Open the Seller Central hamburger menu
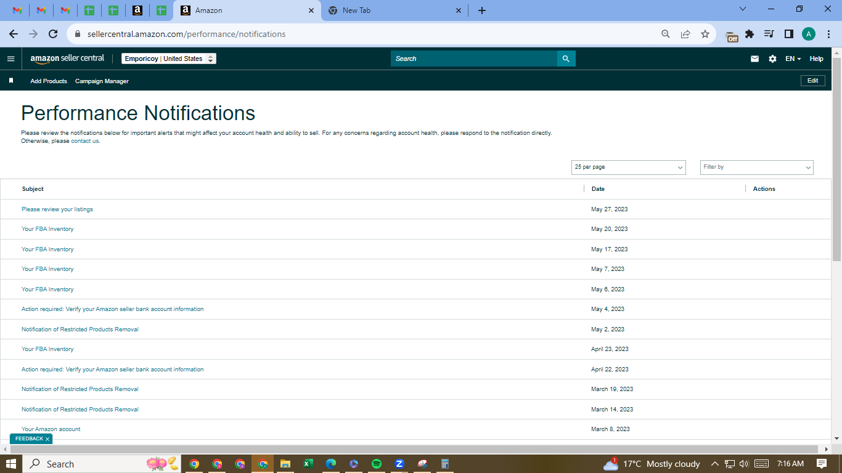This screenshot has width=842, height=473. coord(10,59)
